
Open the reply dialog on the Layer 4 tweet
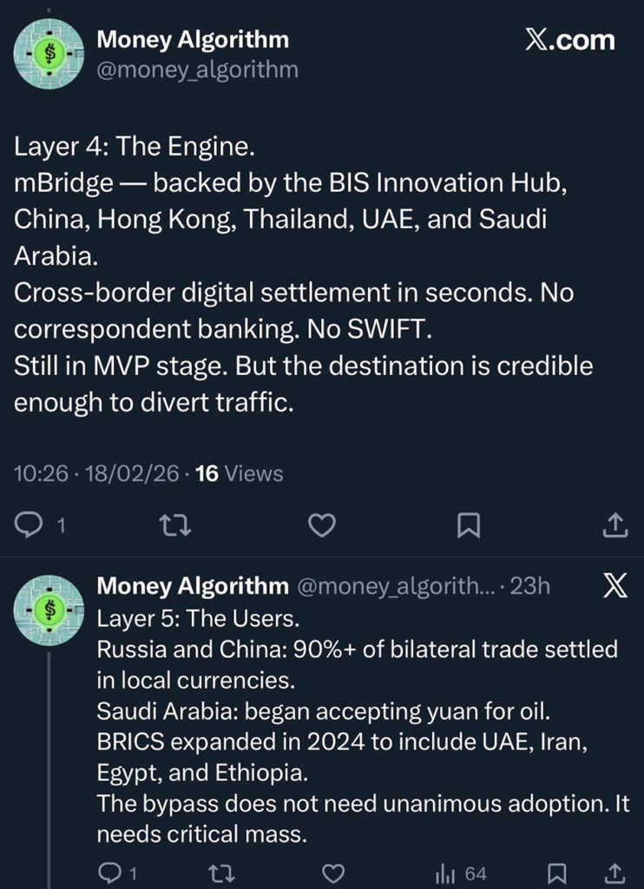[x=27, y=524]
